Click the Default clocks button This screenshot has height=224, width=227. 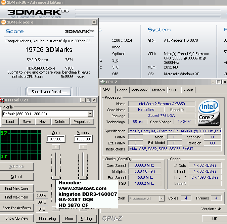pyautogui.click(x=17, y=177)
